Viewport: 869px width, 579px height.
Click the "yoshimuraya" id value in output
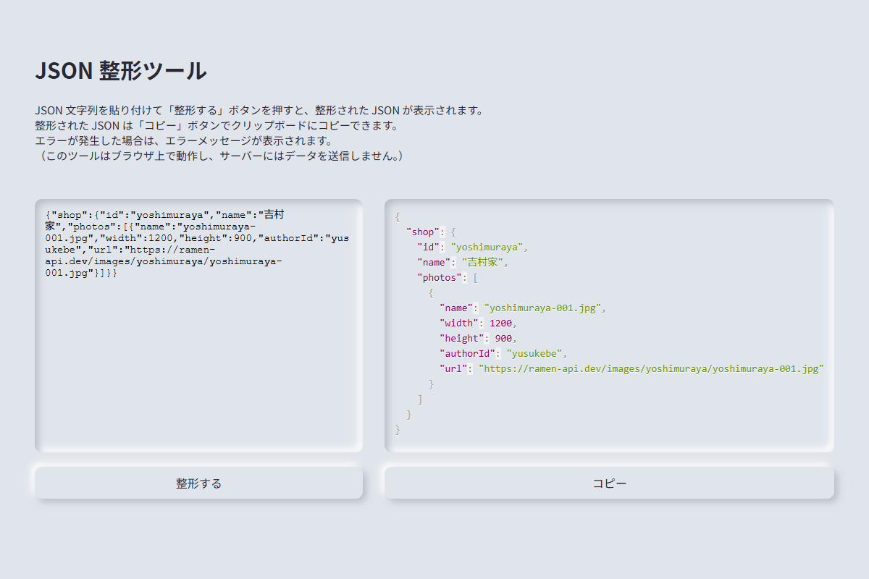point(486,247)
